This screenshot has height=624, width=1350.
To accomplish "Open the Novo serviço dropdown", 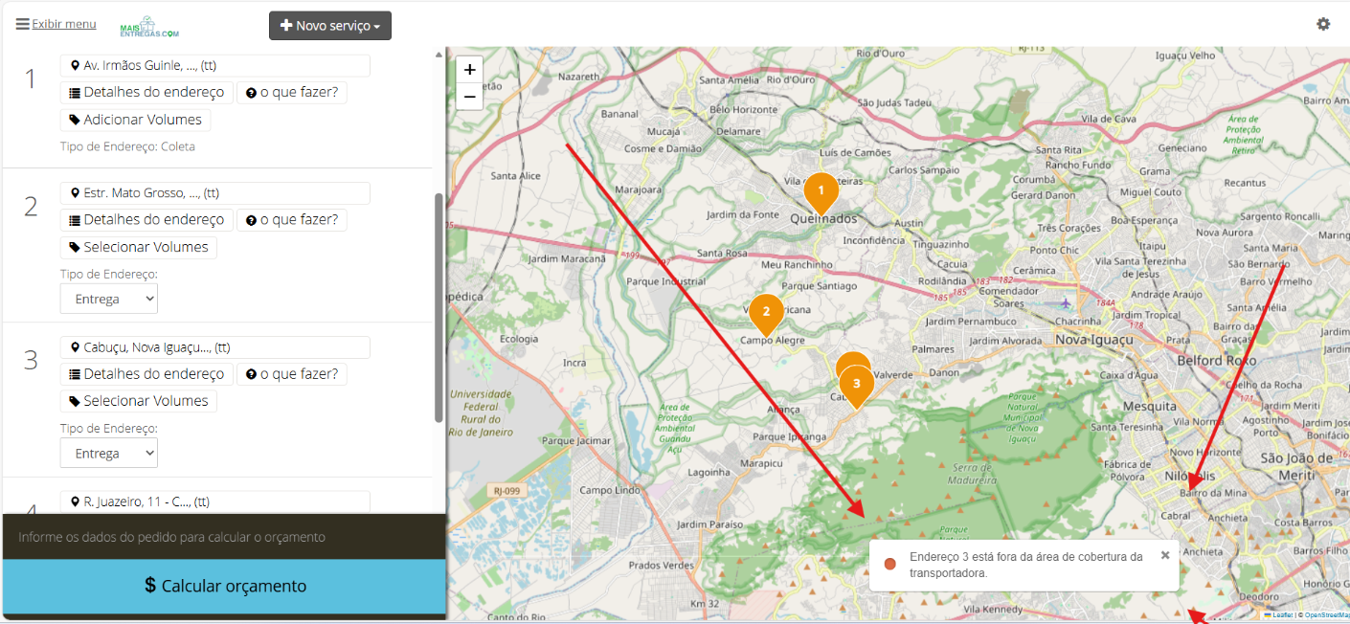I will pyautogui.click(x=330, y=26).
